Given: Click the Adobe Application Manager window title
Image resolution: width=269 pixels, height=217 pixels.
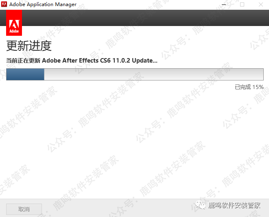Looking at the screenshot, I should click(43, 4).
